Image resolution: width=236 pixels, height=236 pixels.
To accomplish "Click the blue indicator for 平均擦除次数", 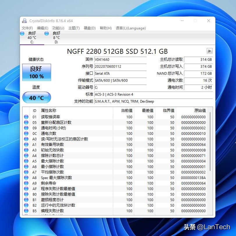I will [26, 172].
